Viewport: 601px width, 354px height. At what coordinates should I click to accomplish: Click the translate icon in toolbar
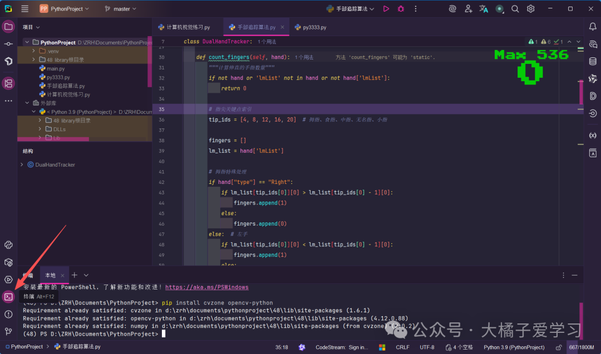[x=484, y=9]
